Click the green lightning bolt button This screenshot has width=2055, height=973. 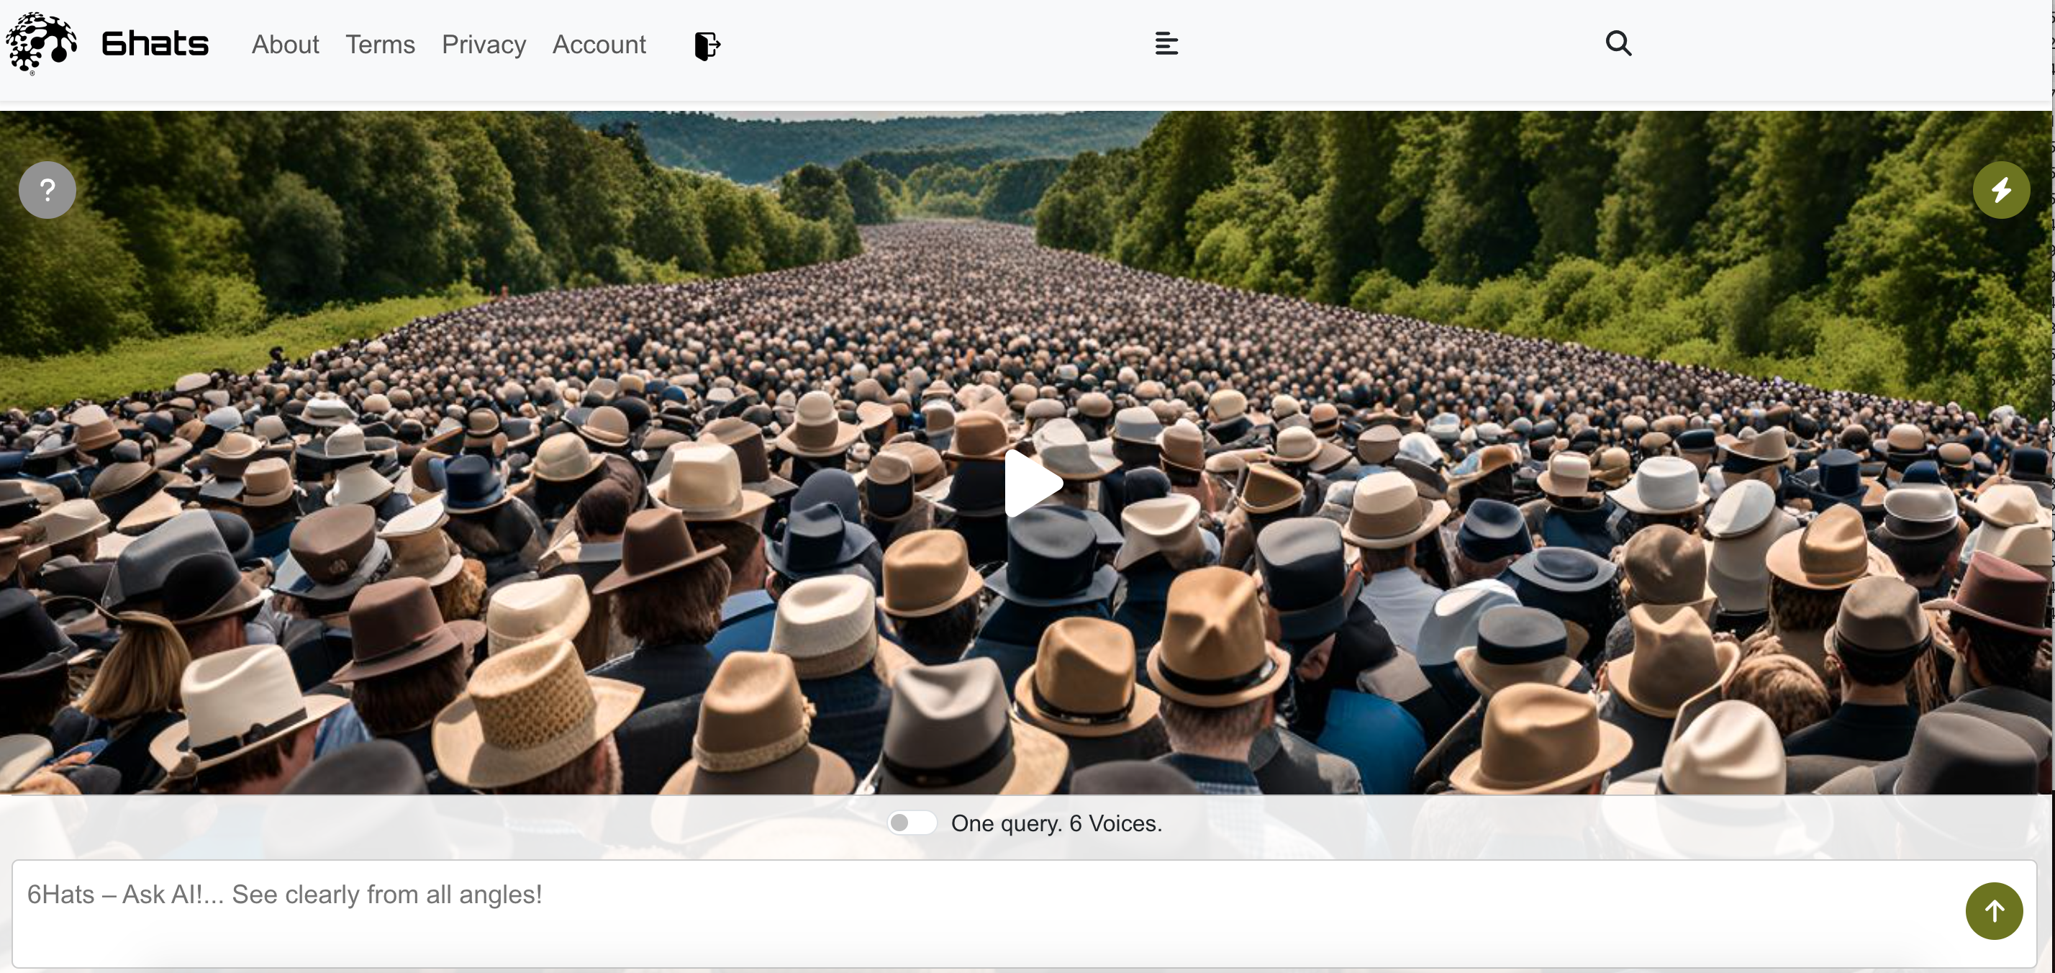click(x=2001, y=190)
